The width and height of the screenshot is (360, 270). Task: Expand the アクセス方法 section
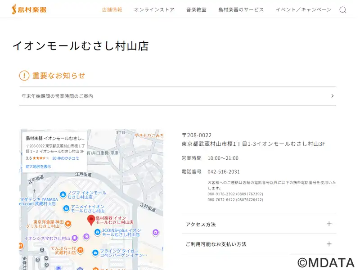click(x=328, y=224)
